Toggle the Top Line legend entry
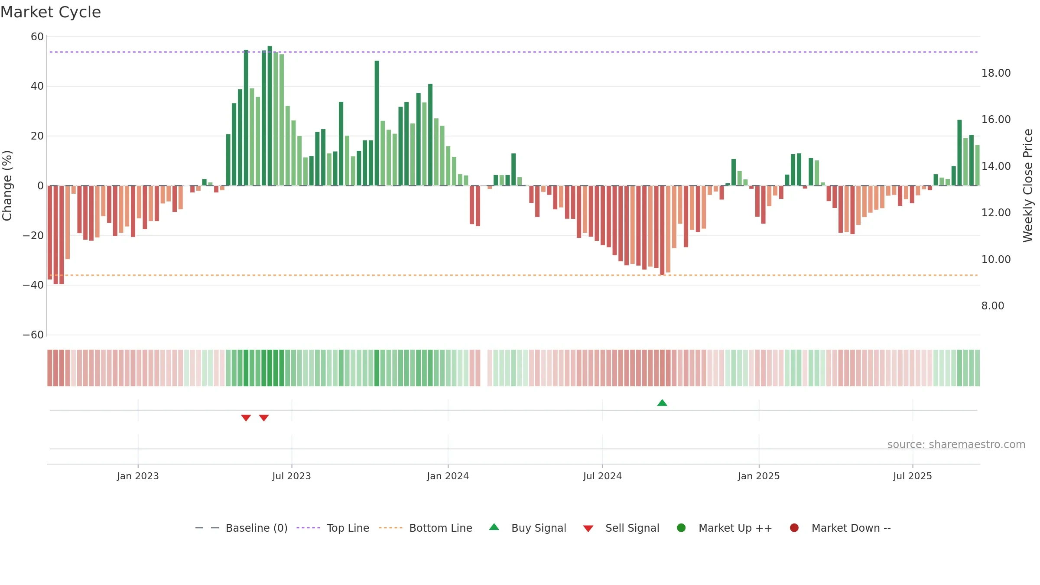The width and height of the screenshot is (1040, 585). coord(333,528)
